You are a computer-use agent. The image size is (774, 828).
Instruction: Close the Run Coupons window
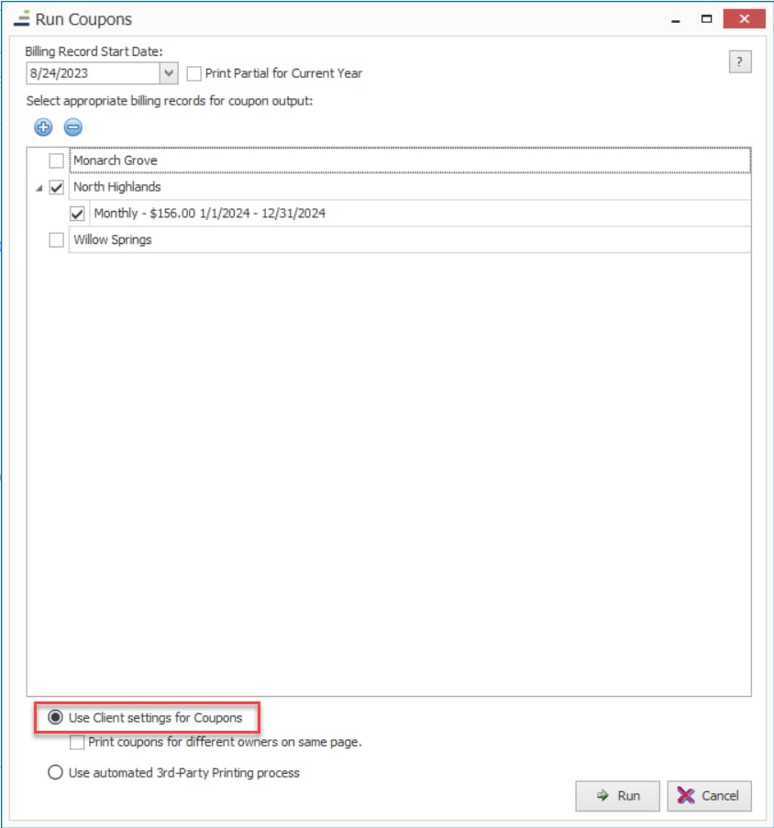tap(744, 19)
